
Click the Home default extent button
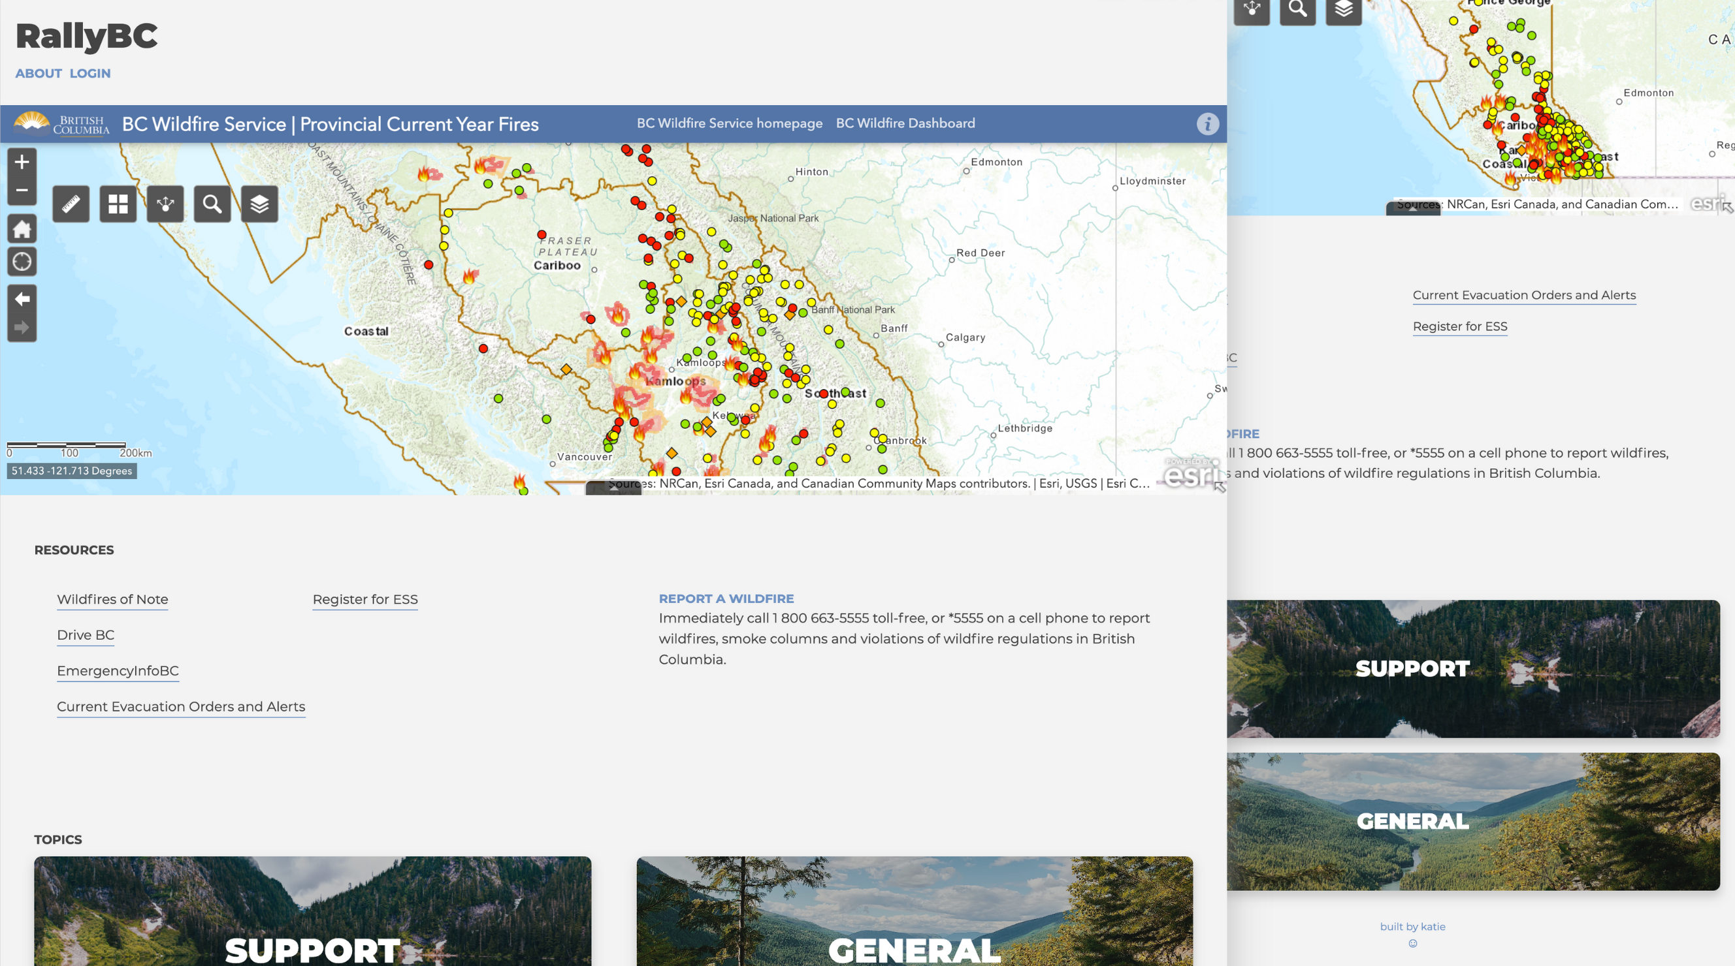(x=22, y=229)
